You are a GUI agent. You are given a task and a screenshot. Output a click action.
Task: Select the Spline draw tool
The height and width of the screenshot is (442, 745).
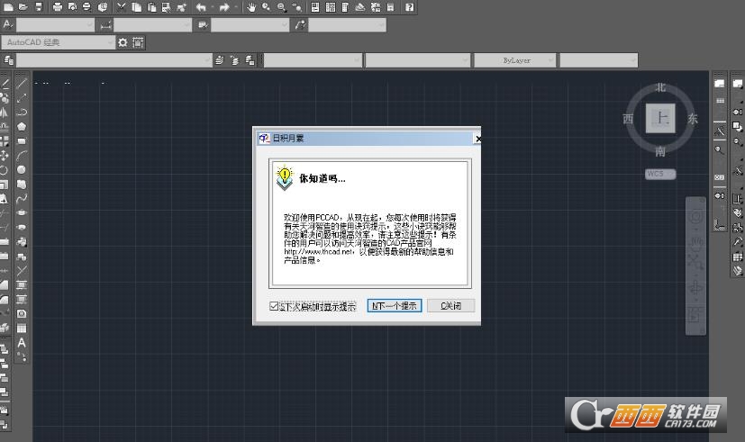22,198
